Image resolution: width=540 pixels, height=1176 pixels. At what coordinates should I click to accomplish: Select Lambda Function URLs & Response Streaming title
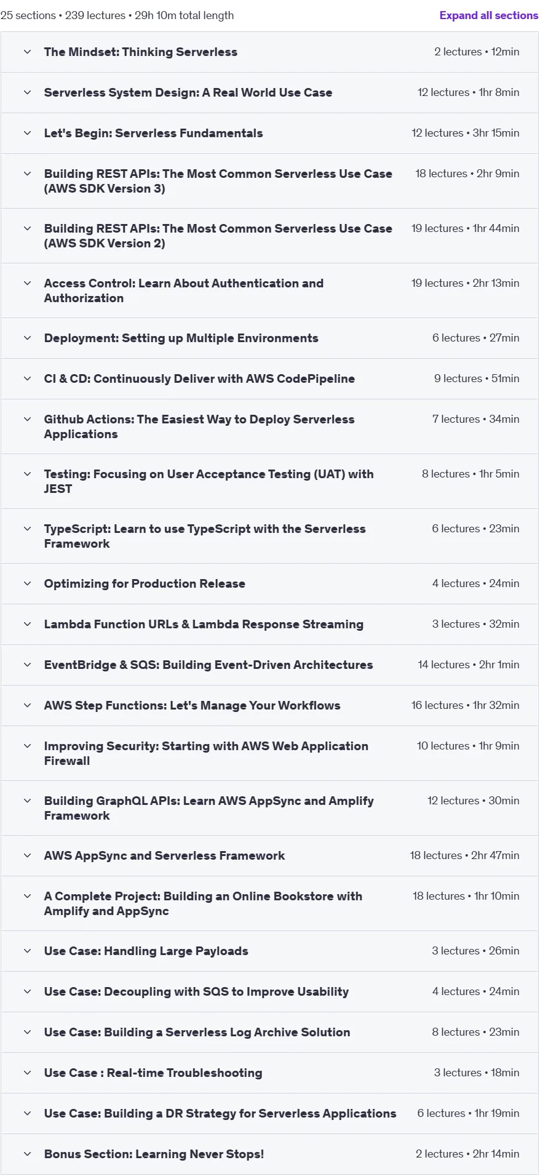coord(204,624)
